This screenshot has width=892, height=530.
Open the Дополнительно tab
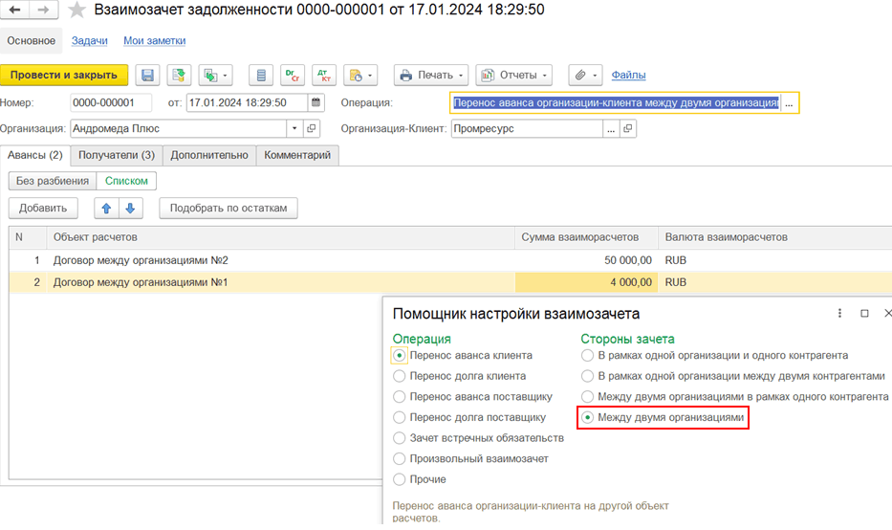[x=209, y=155]
